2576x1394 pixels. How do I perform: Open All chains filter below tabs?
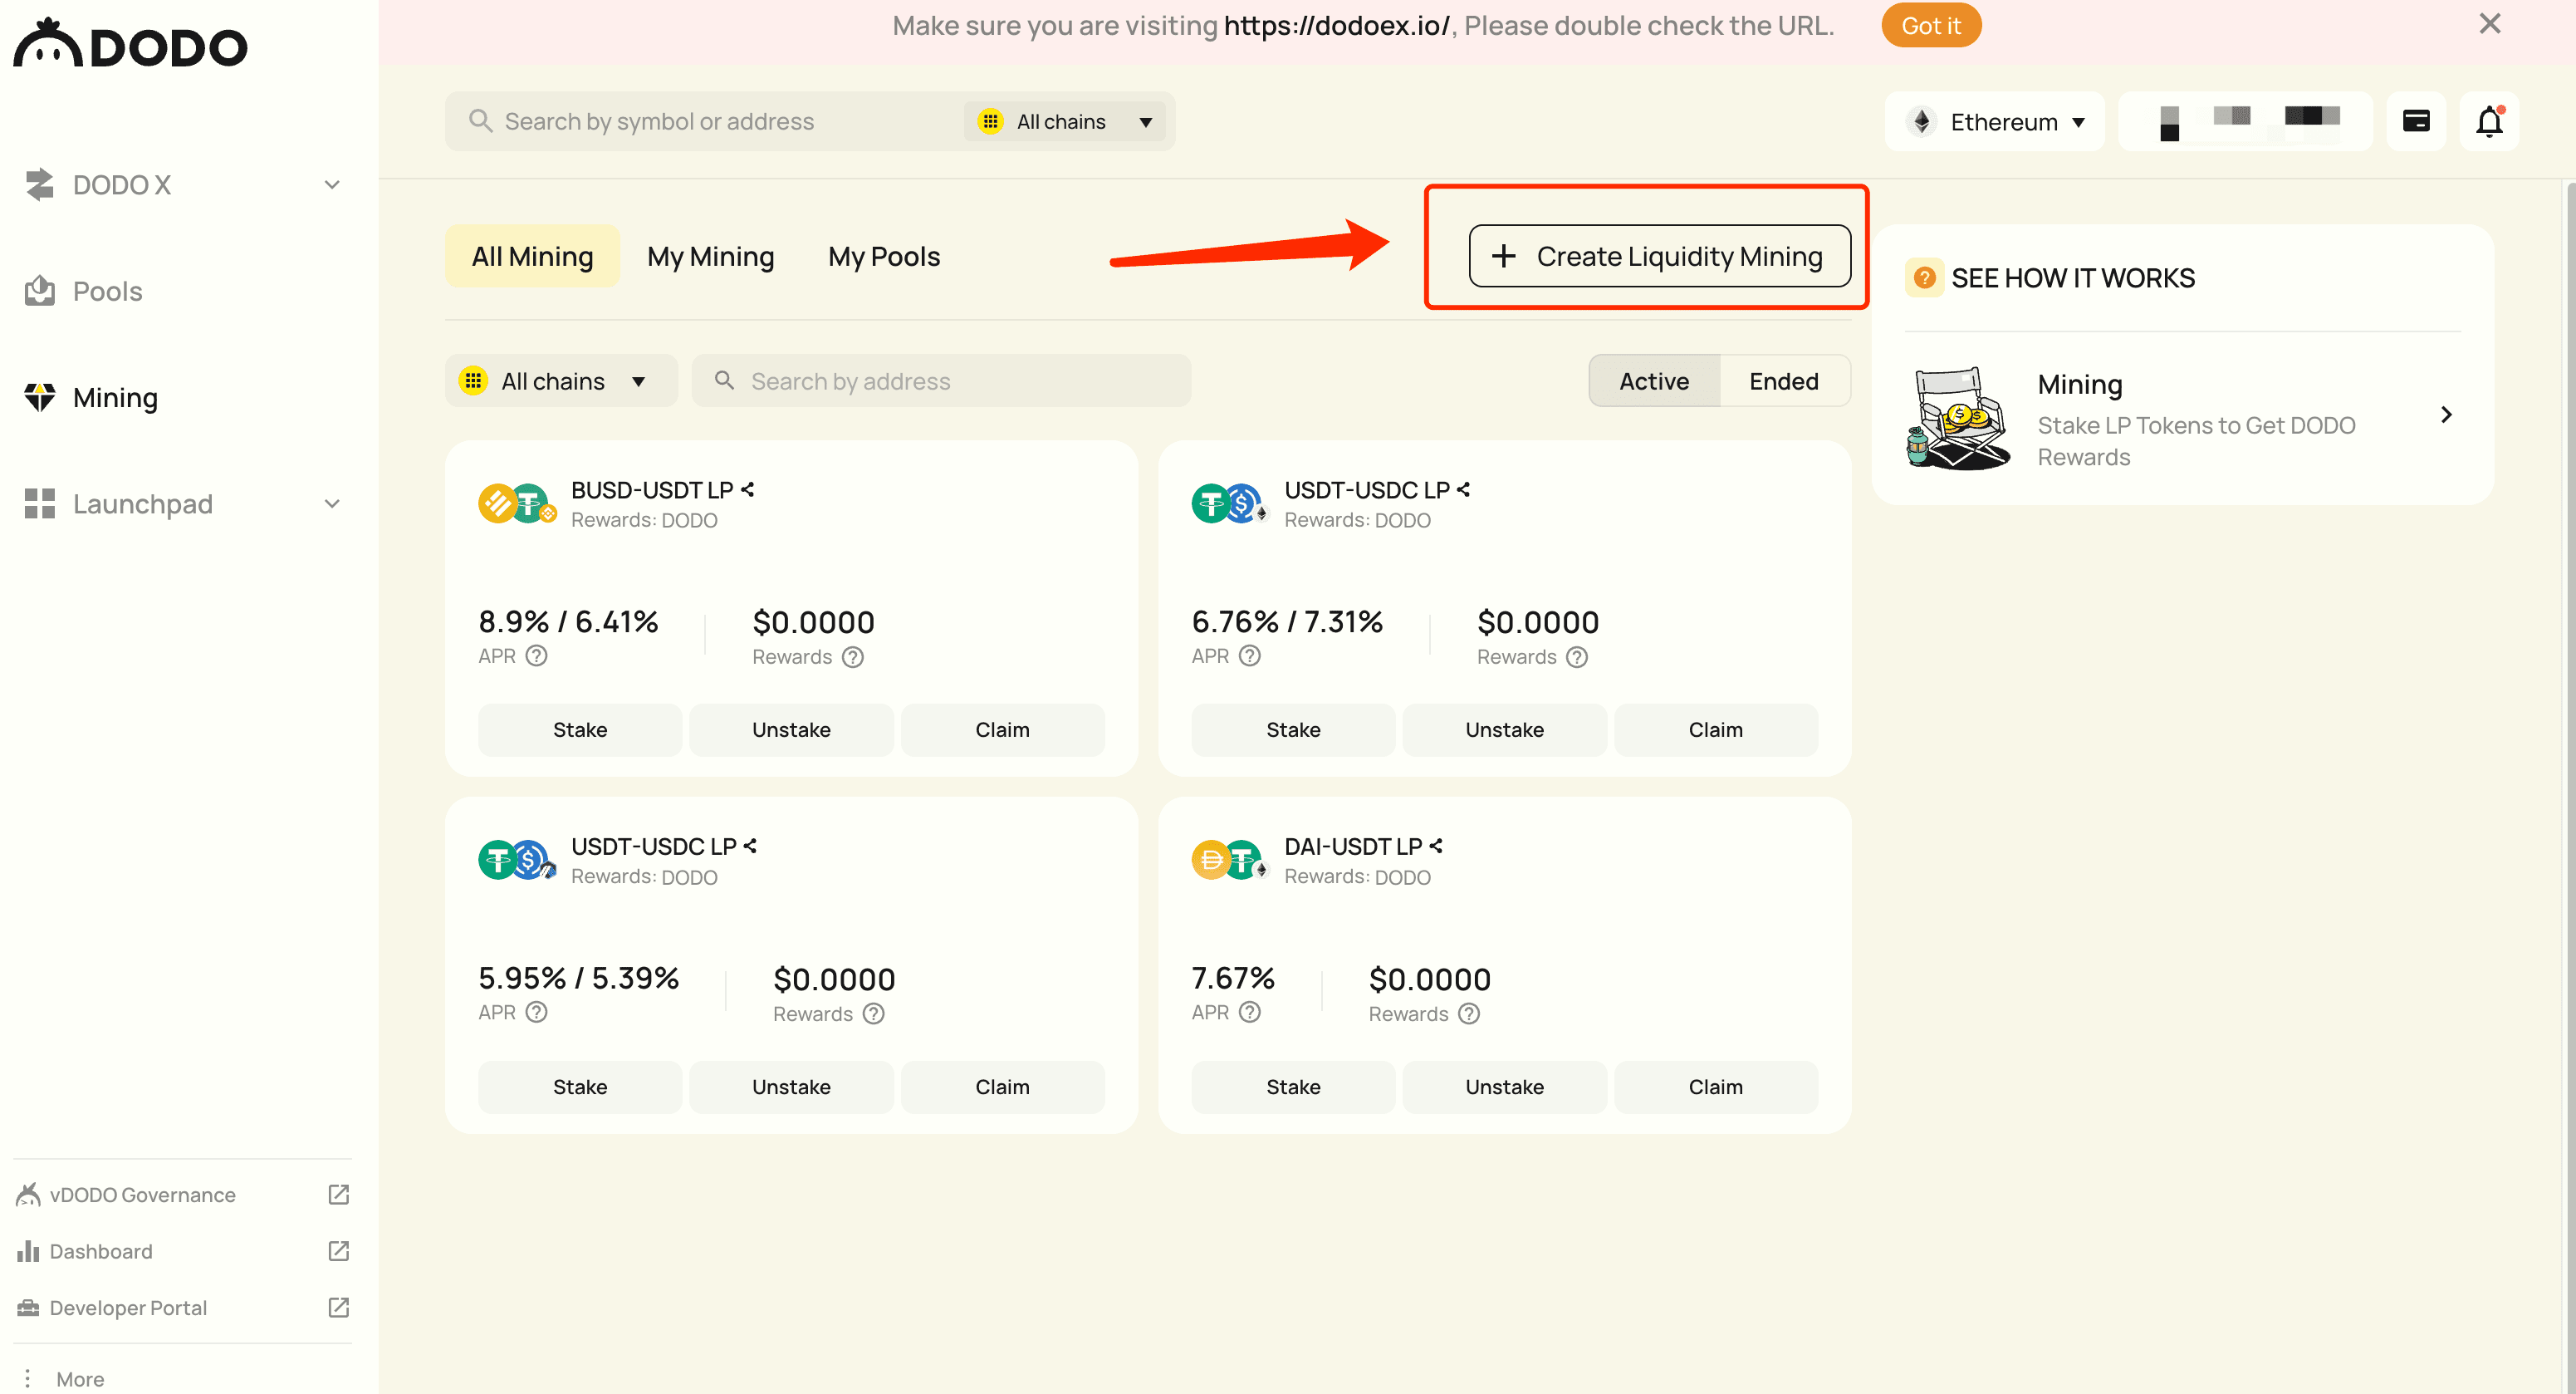pyautogui.click(x=561, y=380)
